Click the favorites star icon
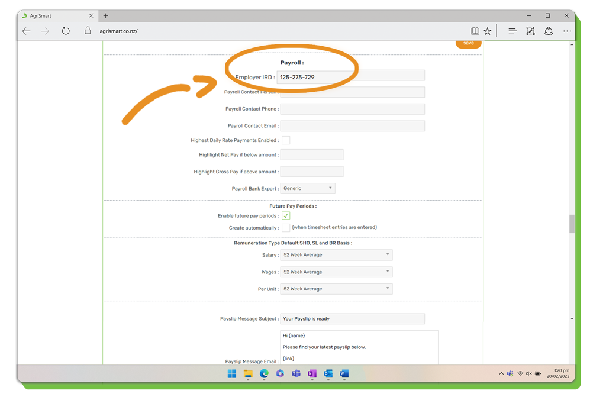The width and height of the screenshot is (606, 410). tap(488, 31)
